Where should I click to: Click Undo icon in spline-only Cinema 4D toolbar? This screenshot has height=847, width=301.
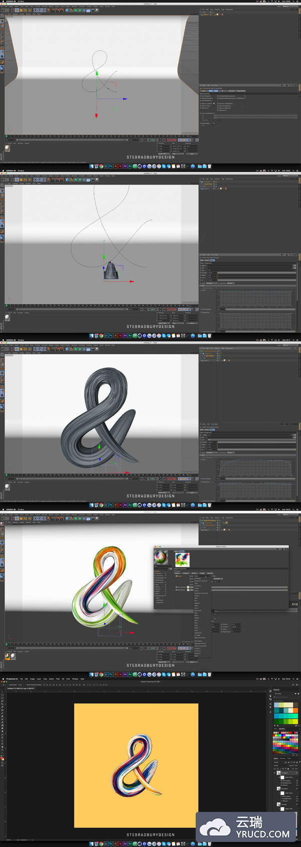point(3,10)
